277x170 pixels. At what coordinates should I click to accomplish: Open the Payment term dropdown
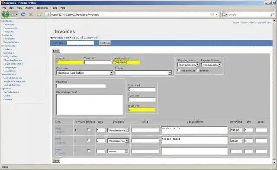(x=211, y=65)
